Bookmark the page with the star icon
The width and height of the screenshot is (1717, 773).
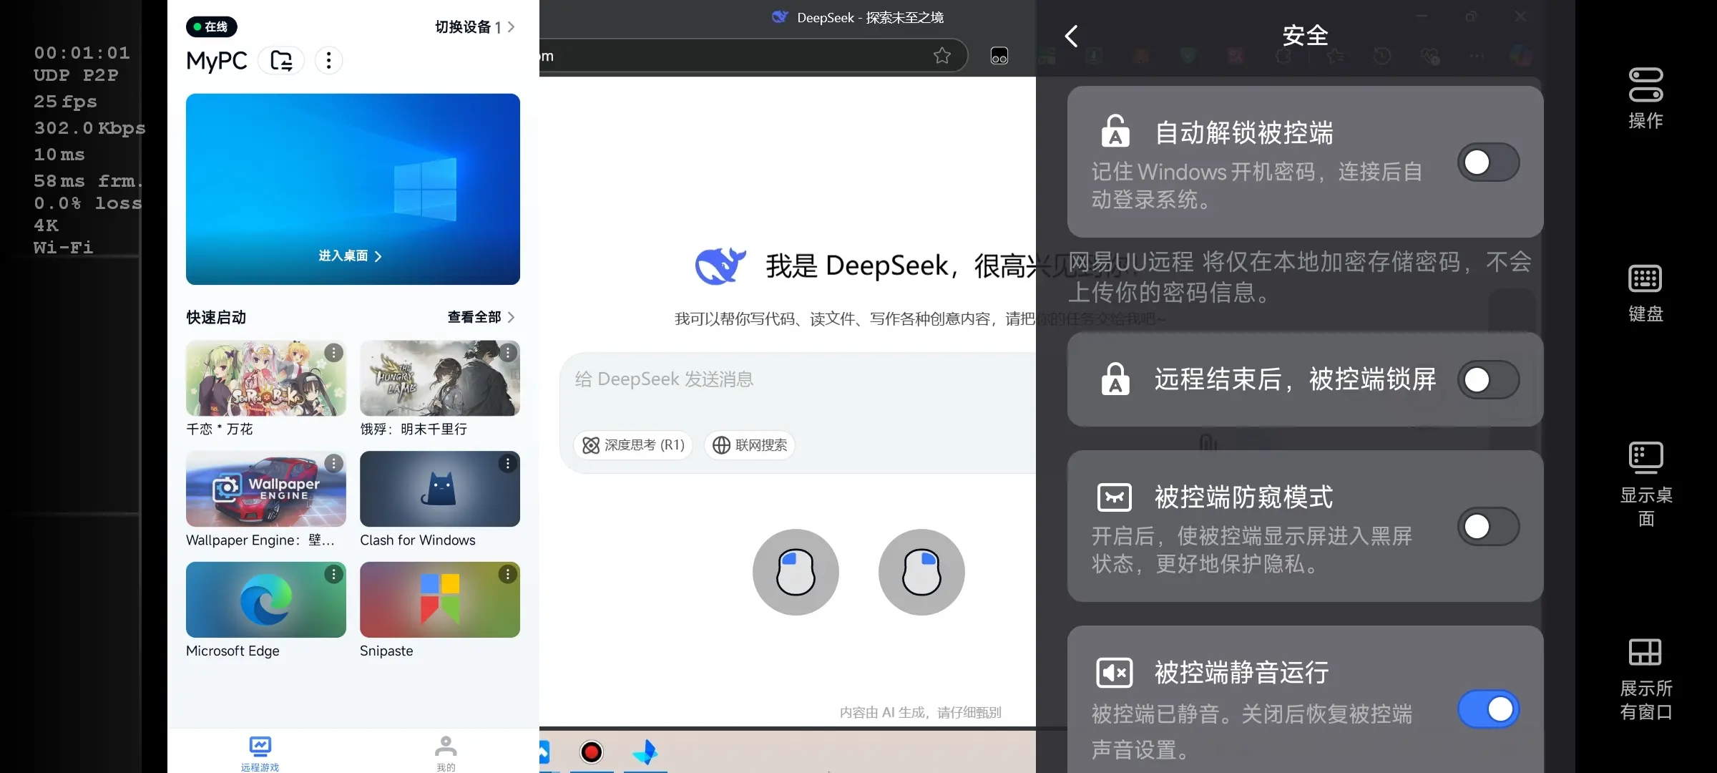click(942, 56)
